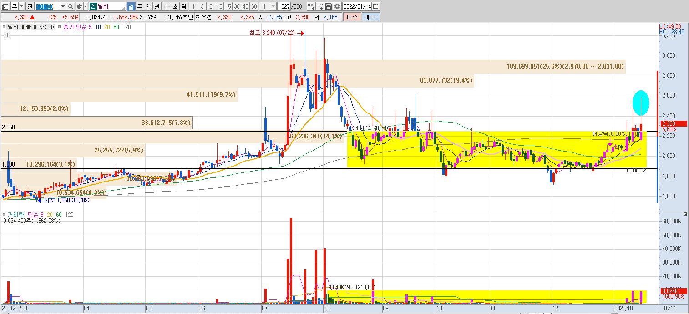Click the 딜리 매물대 수(10) indicator label
This screenshot has width=689, height=314.
click(x=30, y=27)
